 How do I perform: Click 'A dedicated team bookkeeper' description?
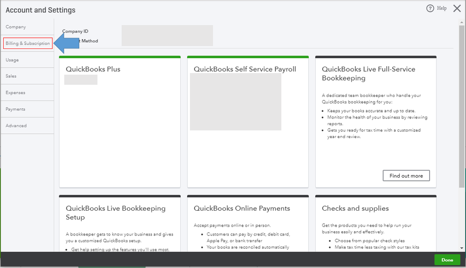click(372, 98)
